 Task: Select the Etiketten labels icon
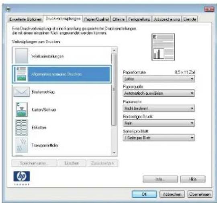21,128
